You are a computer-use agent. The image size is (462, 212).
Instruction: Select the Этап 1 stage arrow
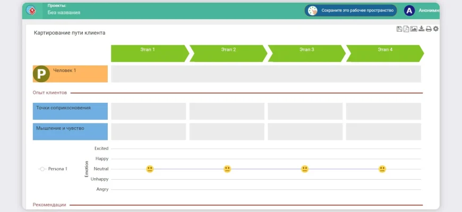click(148, 53)
